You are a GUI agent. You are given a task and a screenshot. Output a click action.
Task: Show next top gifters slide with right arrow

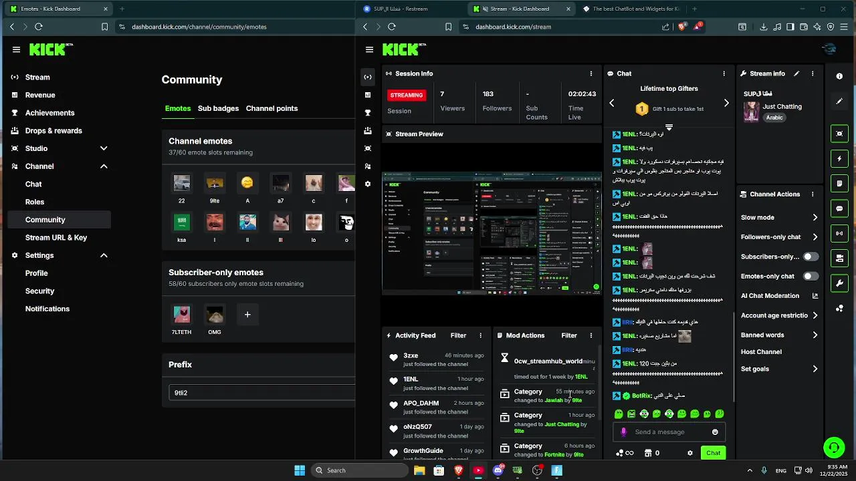click(726, 103)
